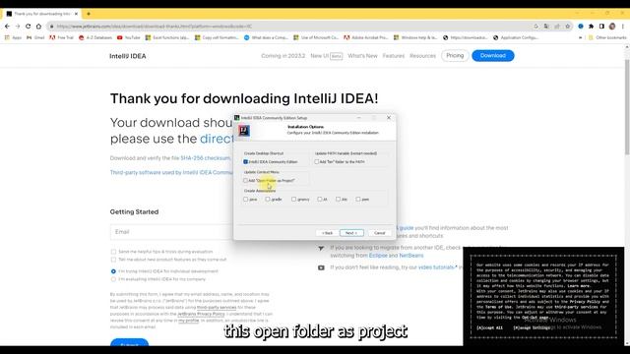Screen dimensions: 630x354
Task: Check Tell me about new product features
Action: pyautogui.click(x=113, y=260)
